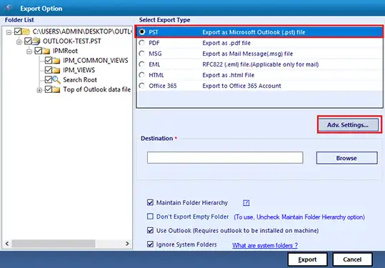Select the PST export radio button
This screenshot has width=385, height=268.
[142, 32]
